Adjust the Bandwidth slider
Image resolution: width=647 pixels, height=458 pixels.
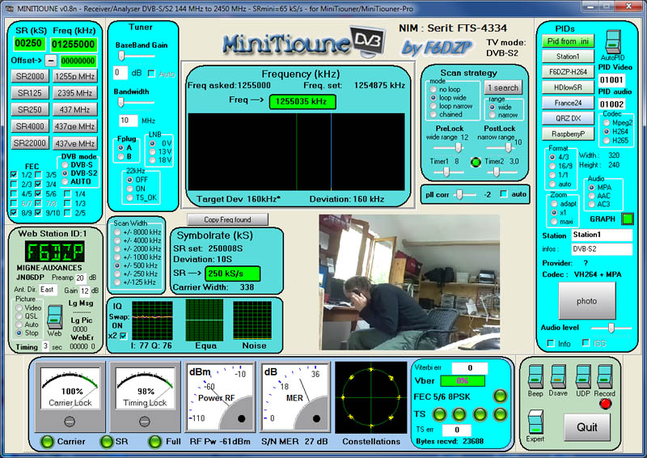(135, 103)
